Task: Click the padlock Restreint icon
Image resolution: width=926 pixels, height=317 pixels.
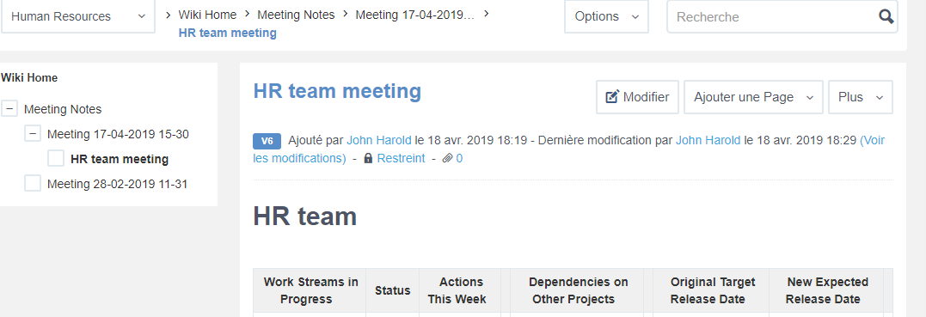Action: [368, 159]
